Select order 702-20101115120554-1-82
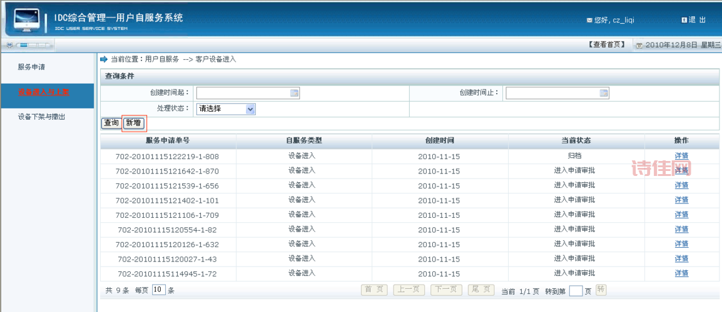This screenshot has width=722, height=312. coord(167,230)
